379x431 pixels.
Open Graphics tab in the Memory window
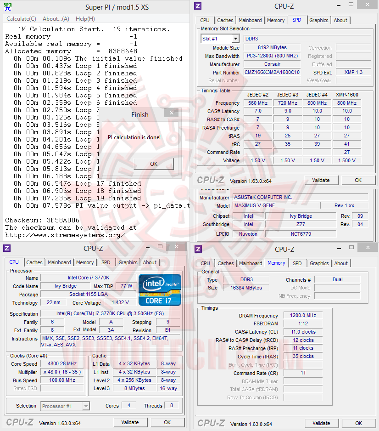(x=319, y=263)
